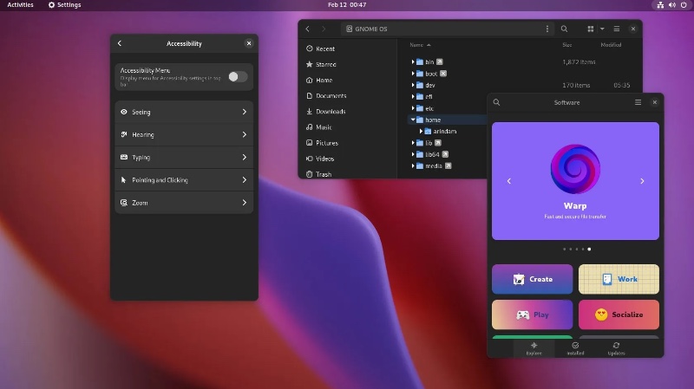
Task: Switch to the Installed tab
Action: pyautogui.click(x=575, y=347)
